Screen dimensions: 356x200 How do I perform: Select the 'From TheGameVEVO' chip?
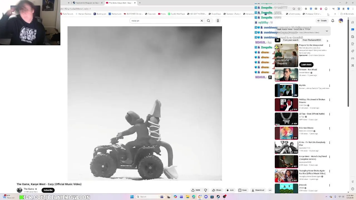pyautogui.click(x=312, y=40)
